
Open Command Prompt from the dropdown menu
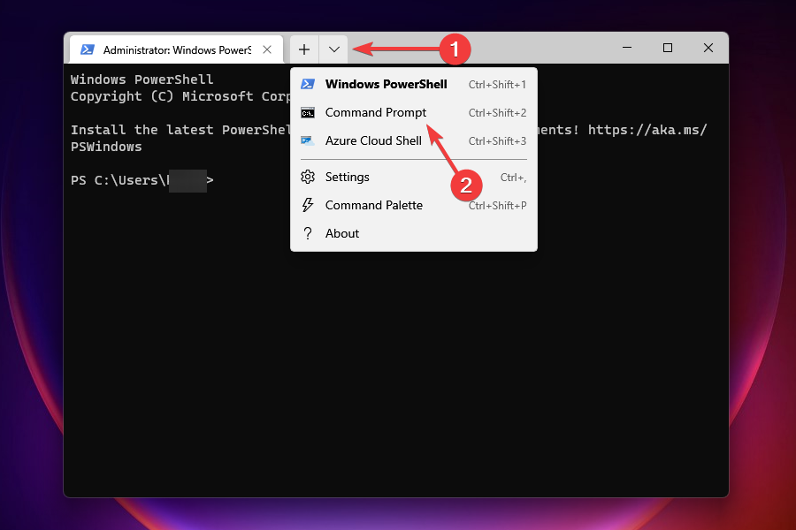[x=414, y=112]
